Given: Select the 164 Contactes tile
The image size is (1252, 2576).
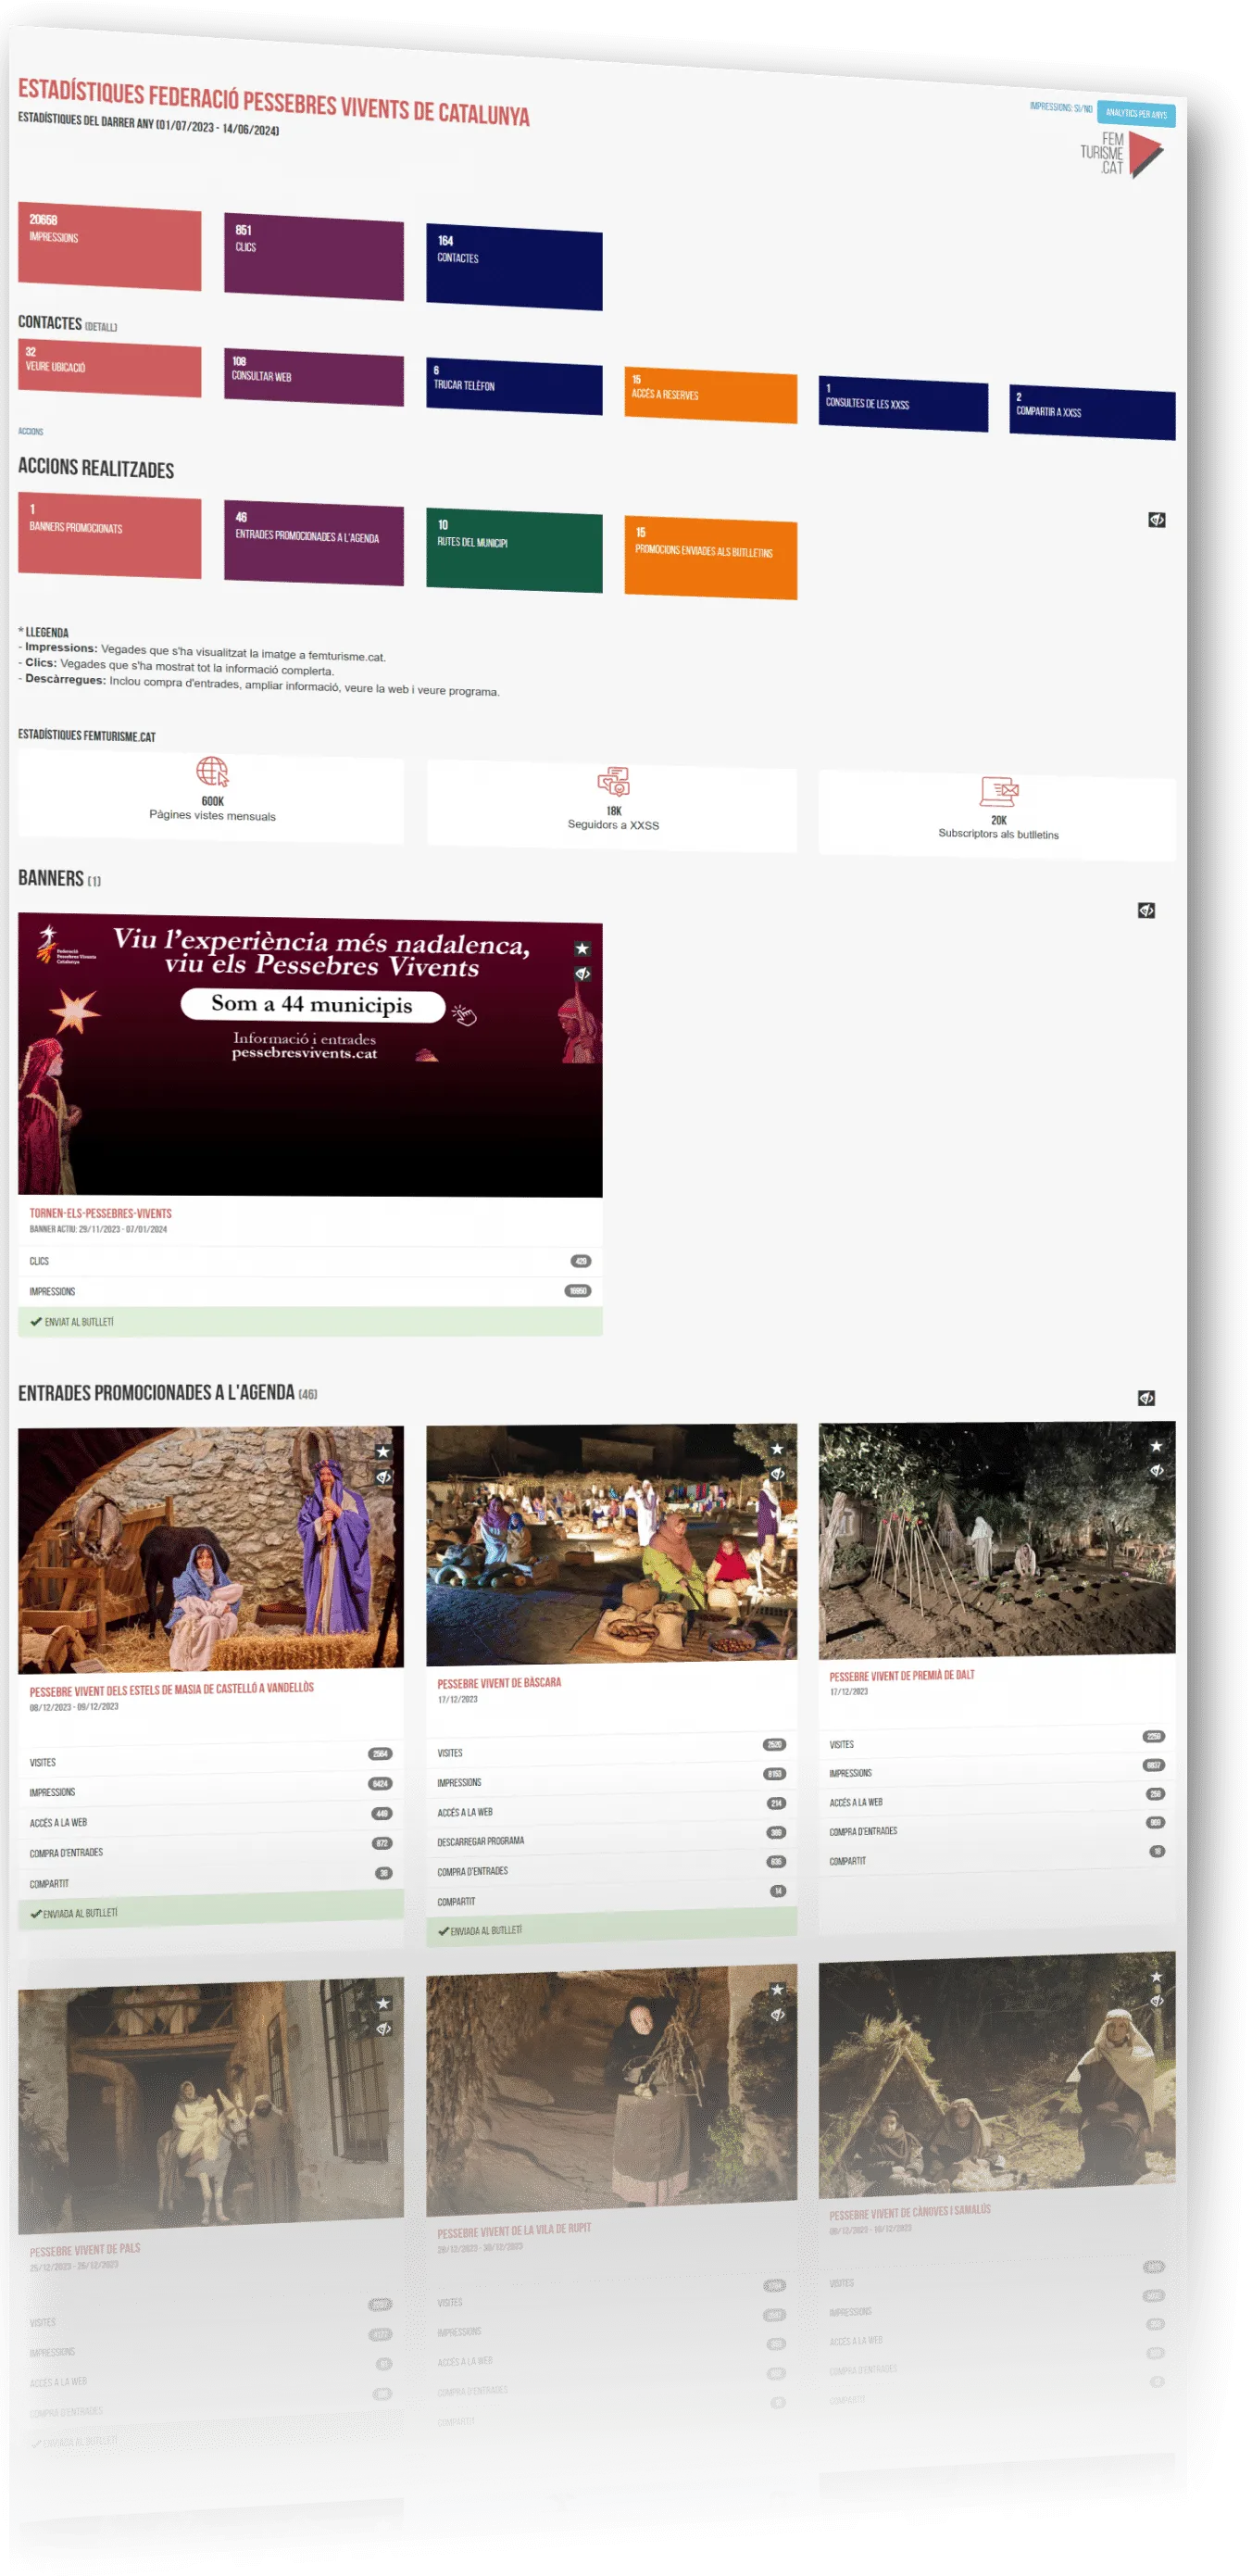Looking at the screenshot, I should point(514,266).
